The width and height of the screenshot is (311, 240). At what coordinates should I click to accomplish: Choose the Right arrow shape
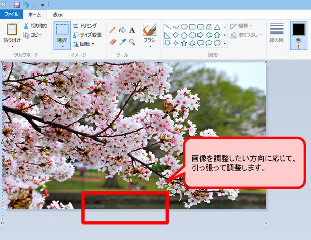point(200,35)
